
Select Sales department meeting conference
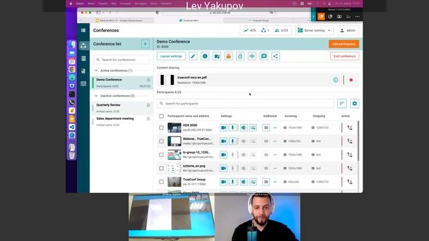pyautogui.click(x=122, y=122)
